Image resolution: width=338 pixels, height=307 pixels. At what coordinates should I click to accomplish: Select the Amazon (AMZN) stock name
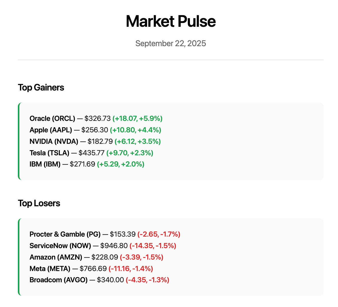tap(56, 257)
